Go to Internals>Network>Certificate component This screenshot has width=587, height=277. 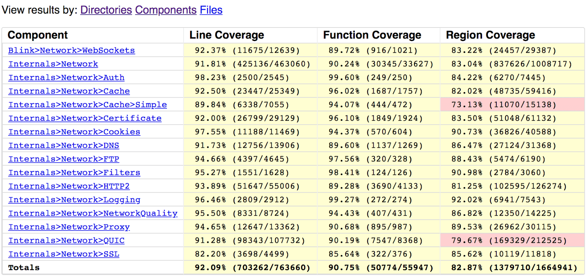click(x=85, y=118)
